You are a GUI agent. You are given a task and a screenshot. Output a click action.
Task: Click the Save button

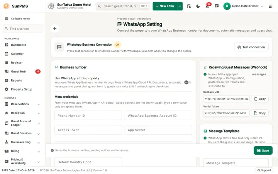pyautogui.click(x=263, y=150)
